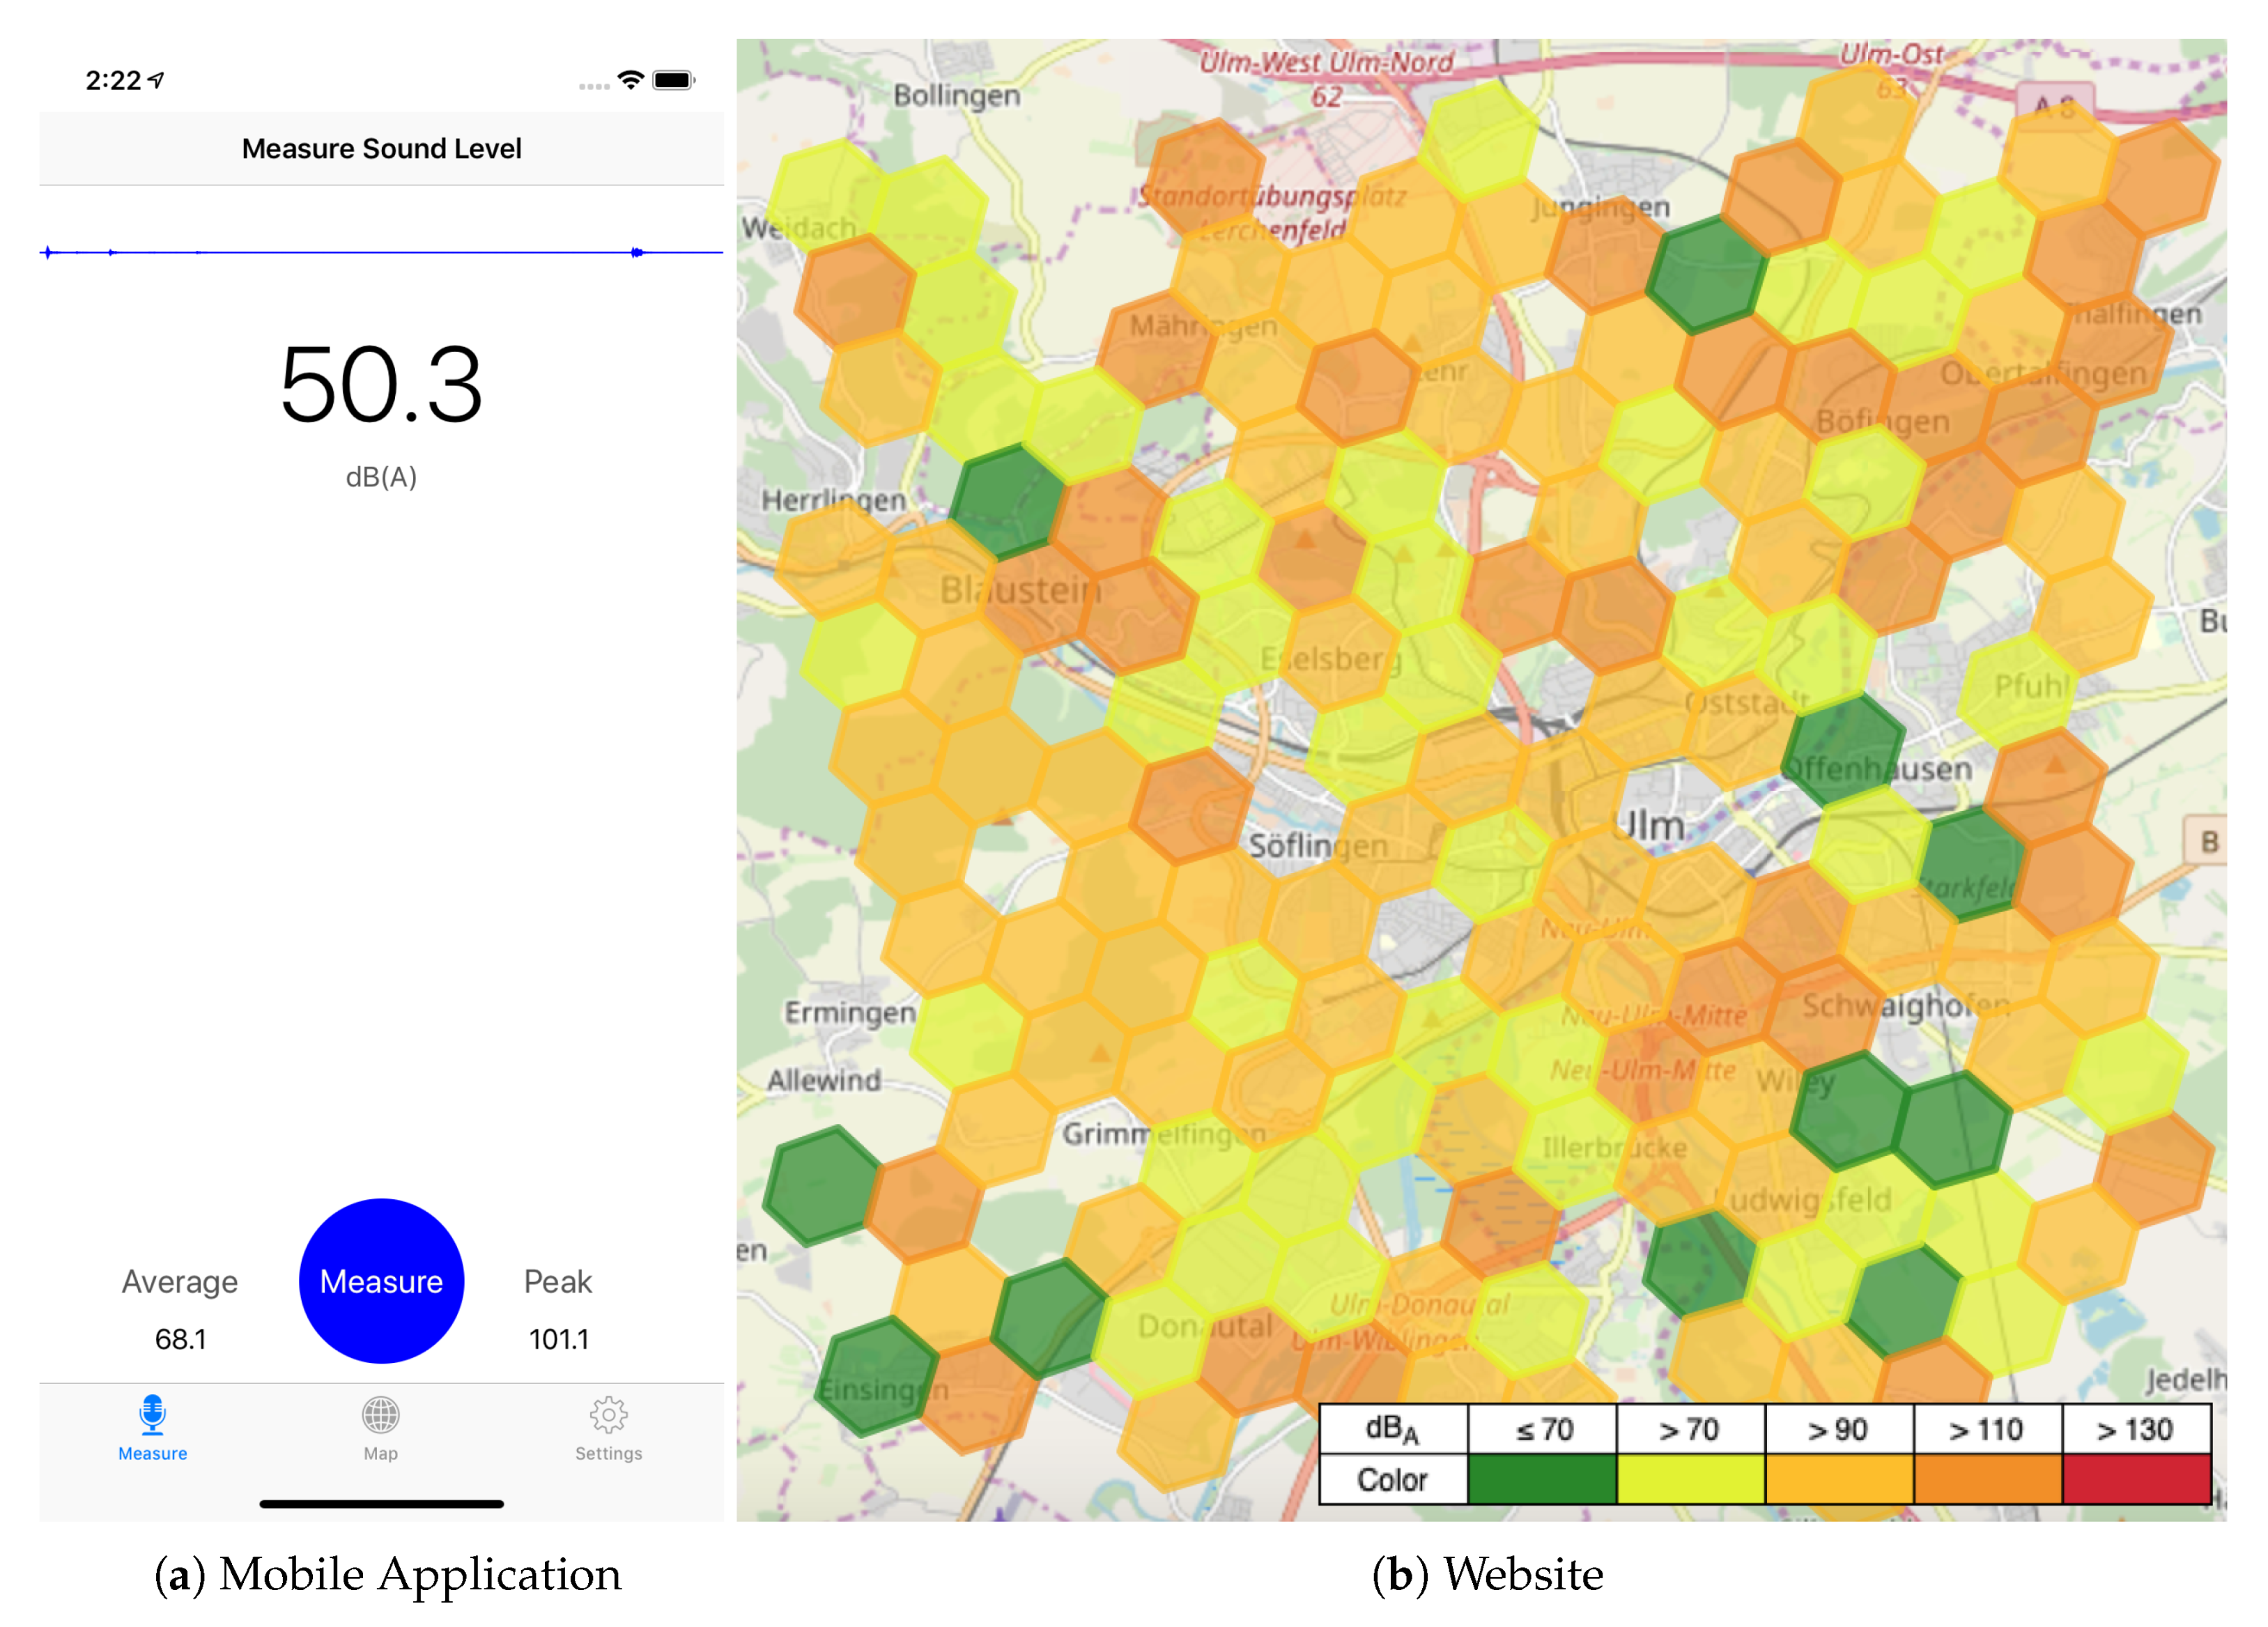2268x1627 pixels.
Task: Open the Settings gear icon
Action: tap(608, 1414)
